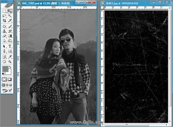Screen dimensions: 173x127
Task: Select the Hand tool
Action: (4, 61)
